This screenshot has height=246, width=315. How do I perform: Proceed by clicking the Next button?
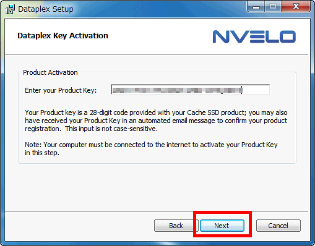222,226
